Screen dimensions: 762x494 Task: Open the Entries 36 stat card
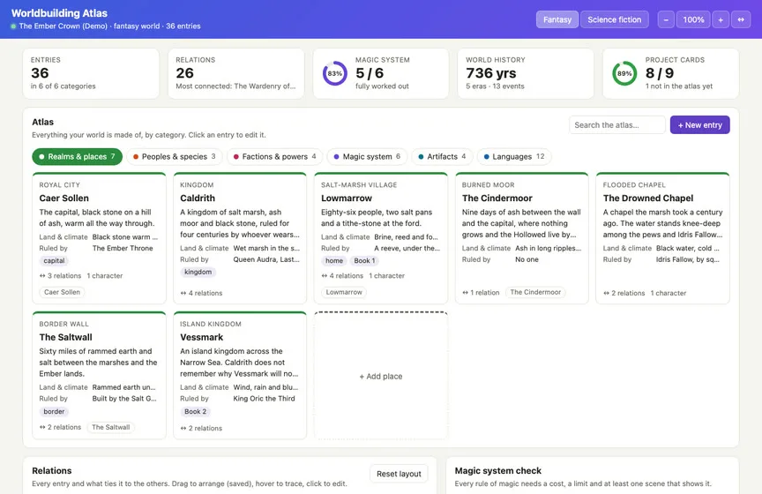pos(91,73)
